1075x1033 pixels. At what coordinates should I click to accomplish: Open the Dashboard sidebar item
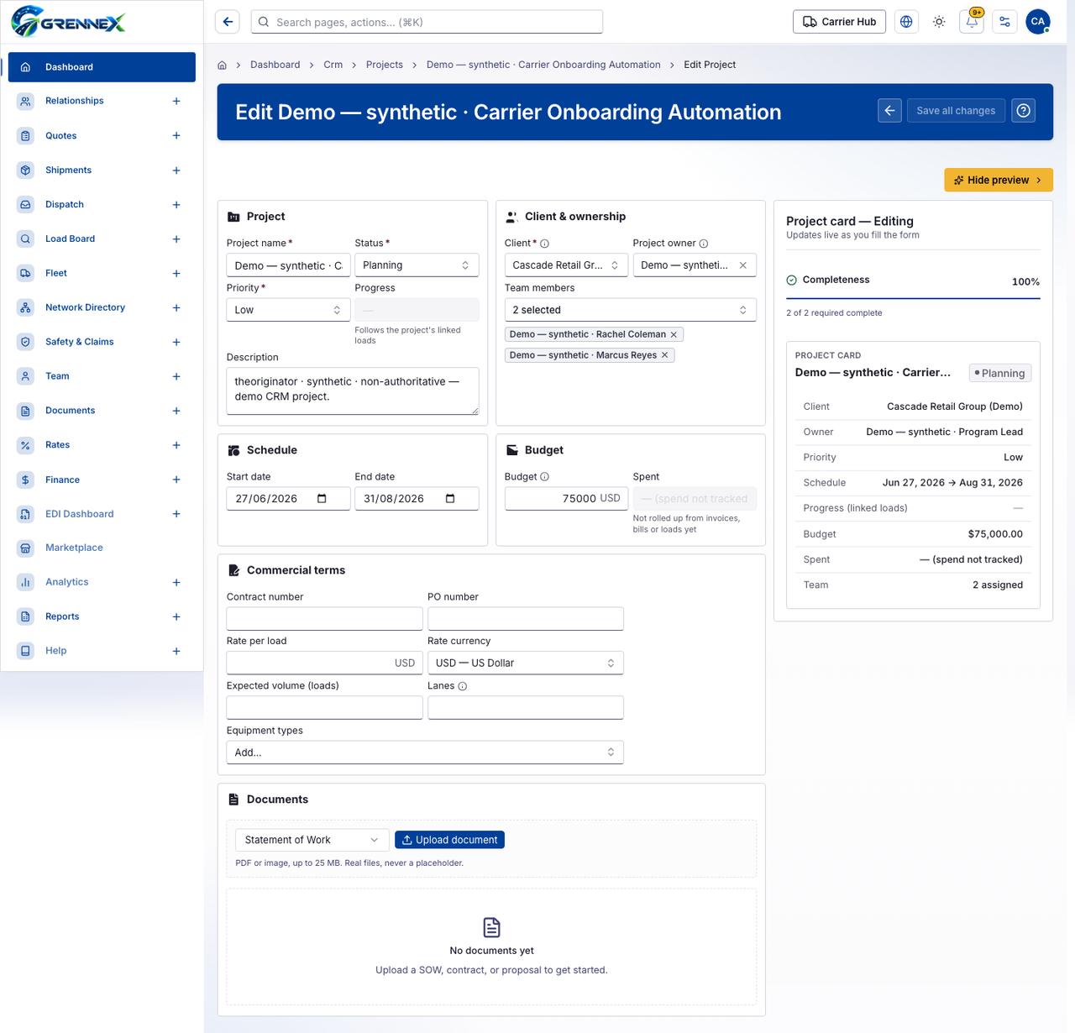tap(102, 67)
